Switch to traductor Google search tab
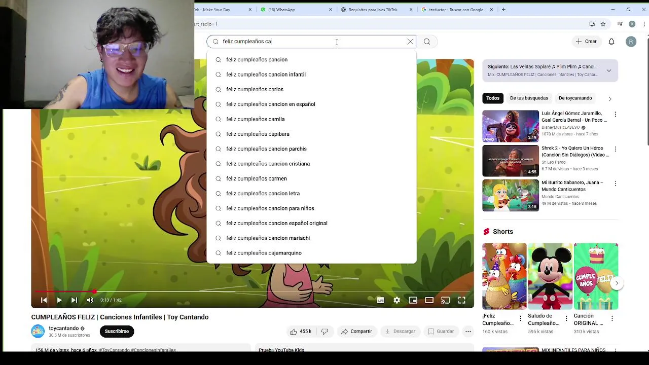 pos(456,10)
